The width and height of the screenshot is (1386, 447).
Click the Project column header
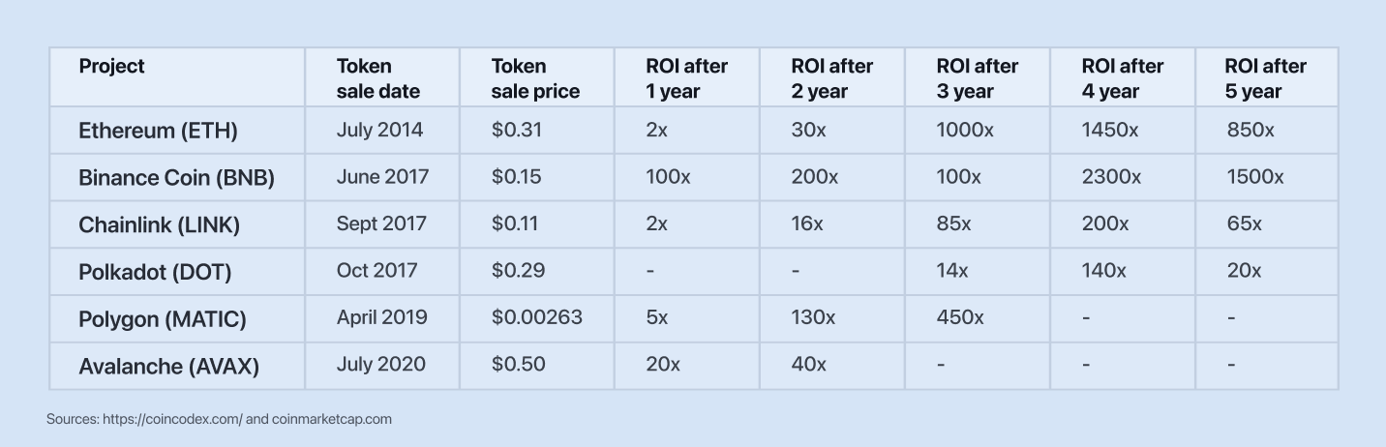click(x=111, y=66)
